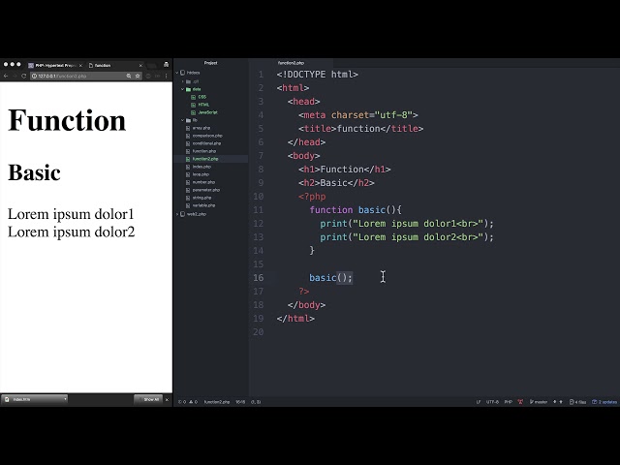The width and height of the screenshot is (620, 465).
Task: Open the Project panel header in editor
Action: coord(211,63)
